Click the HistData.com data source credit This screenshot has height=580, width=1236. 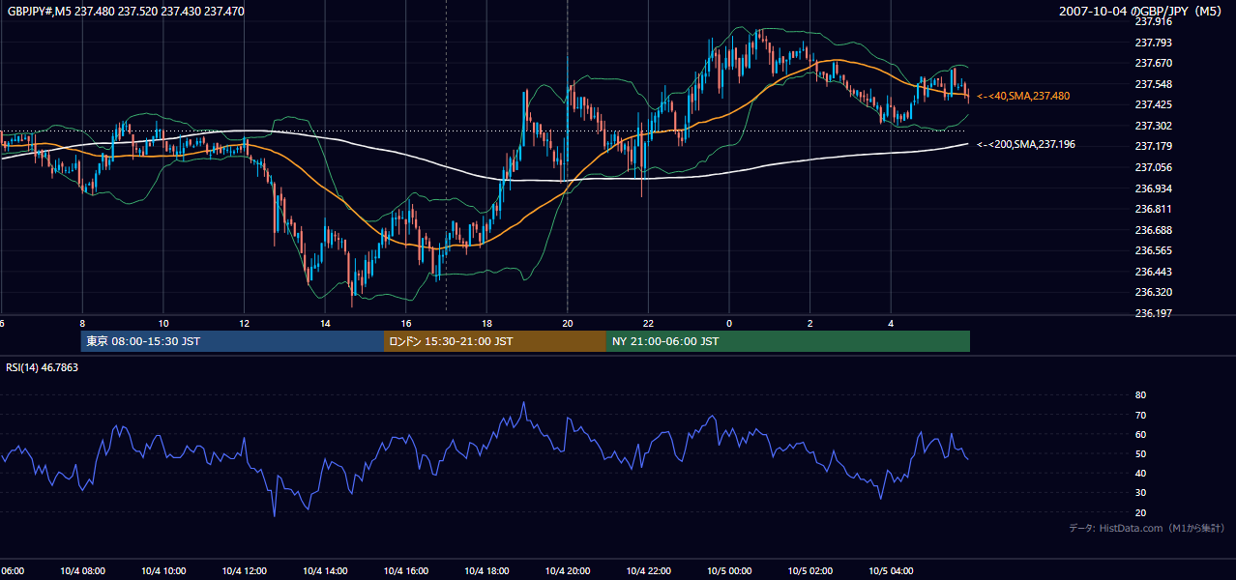pyautogui.click(x=1146, y=528)
